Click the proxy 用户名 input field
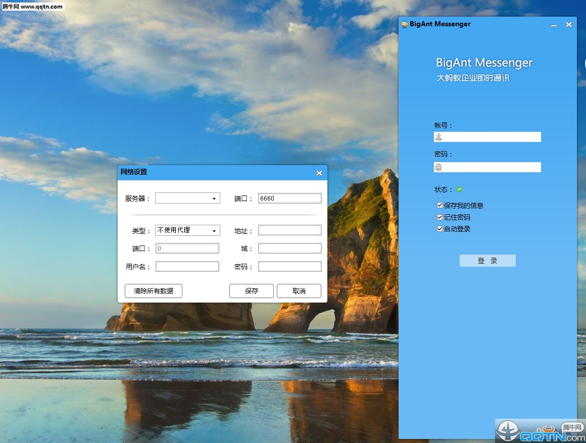The width and height of the screenshot is (586, 443). tap(187, 267)
